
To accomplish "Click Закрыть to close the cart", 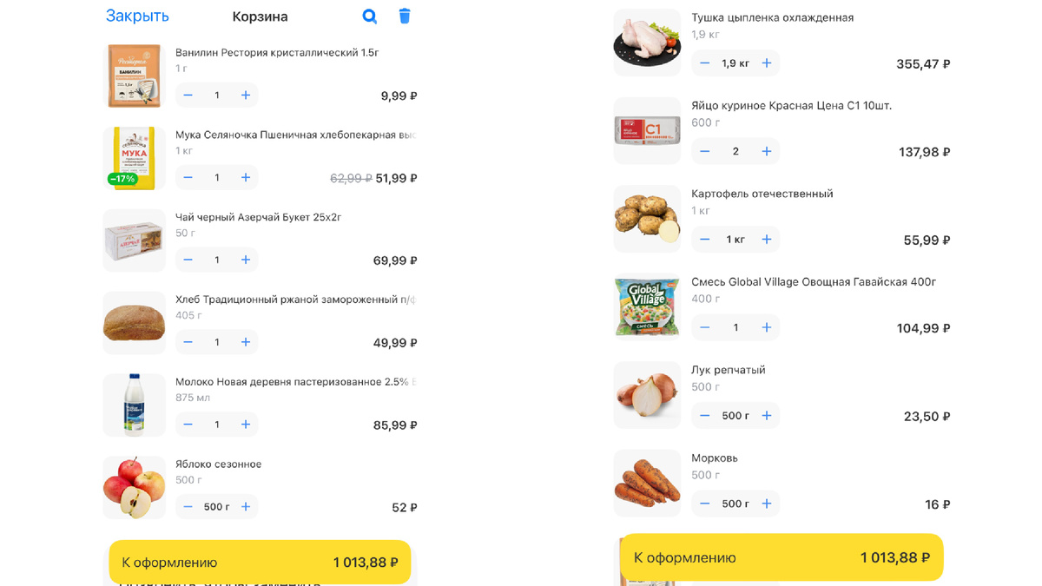I will 136,16.
